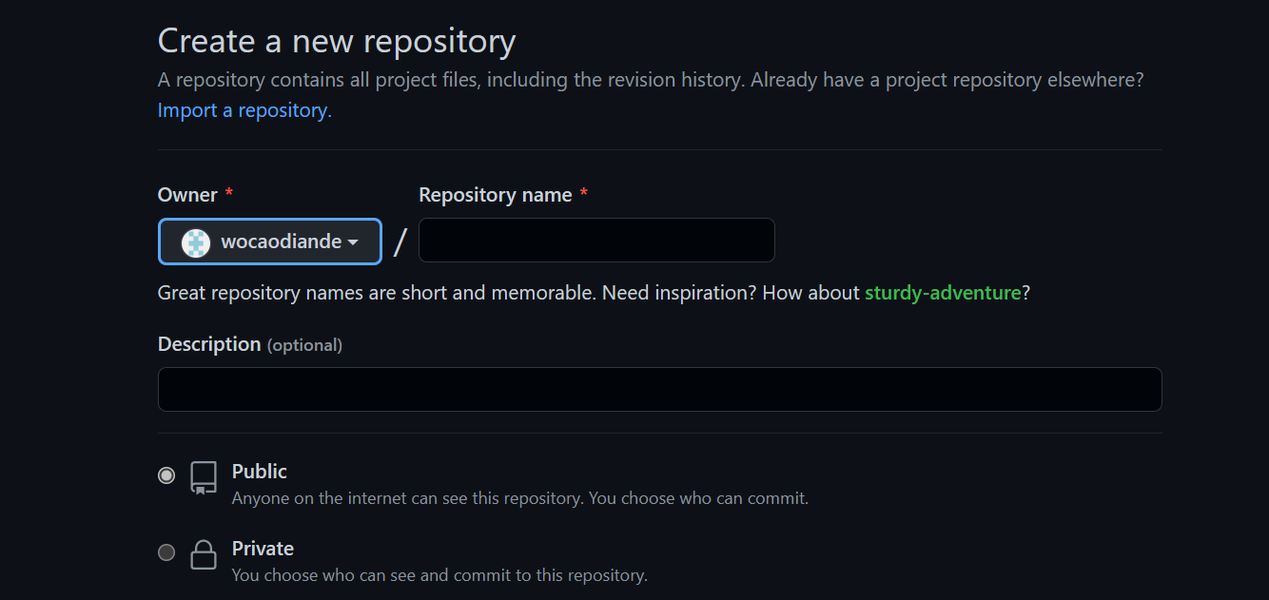Click the slash separator after owner
The width and height of the screenshot is (1269, 600).
(400, 242)
